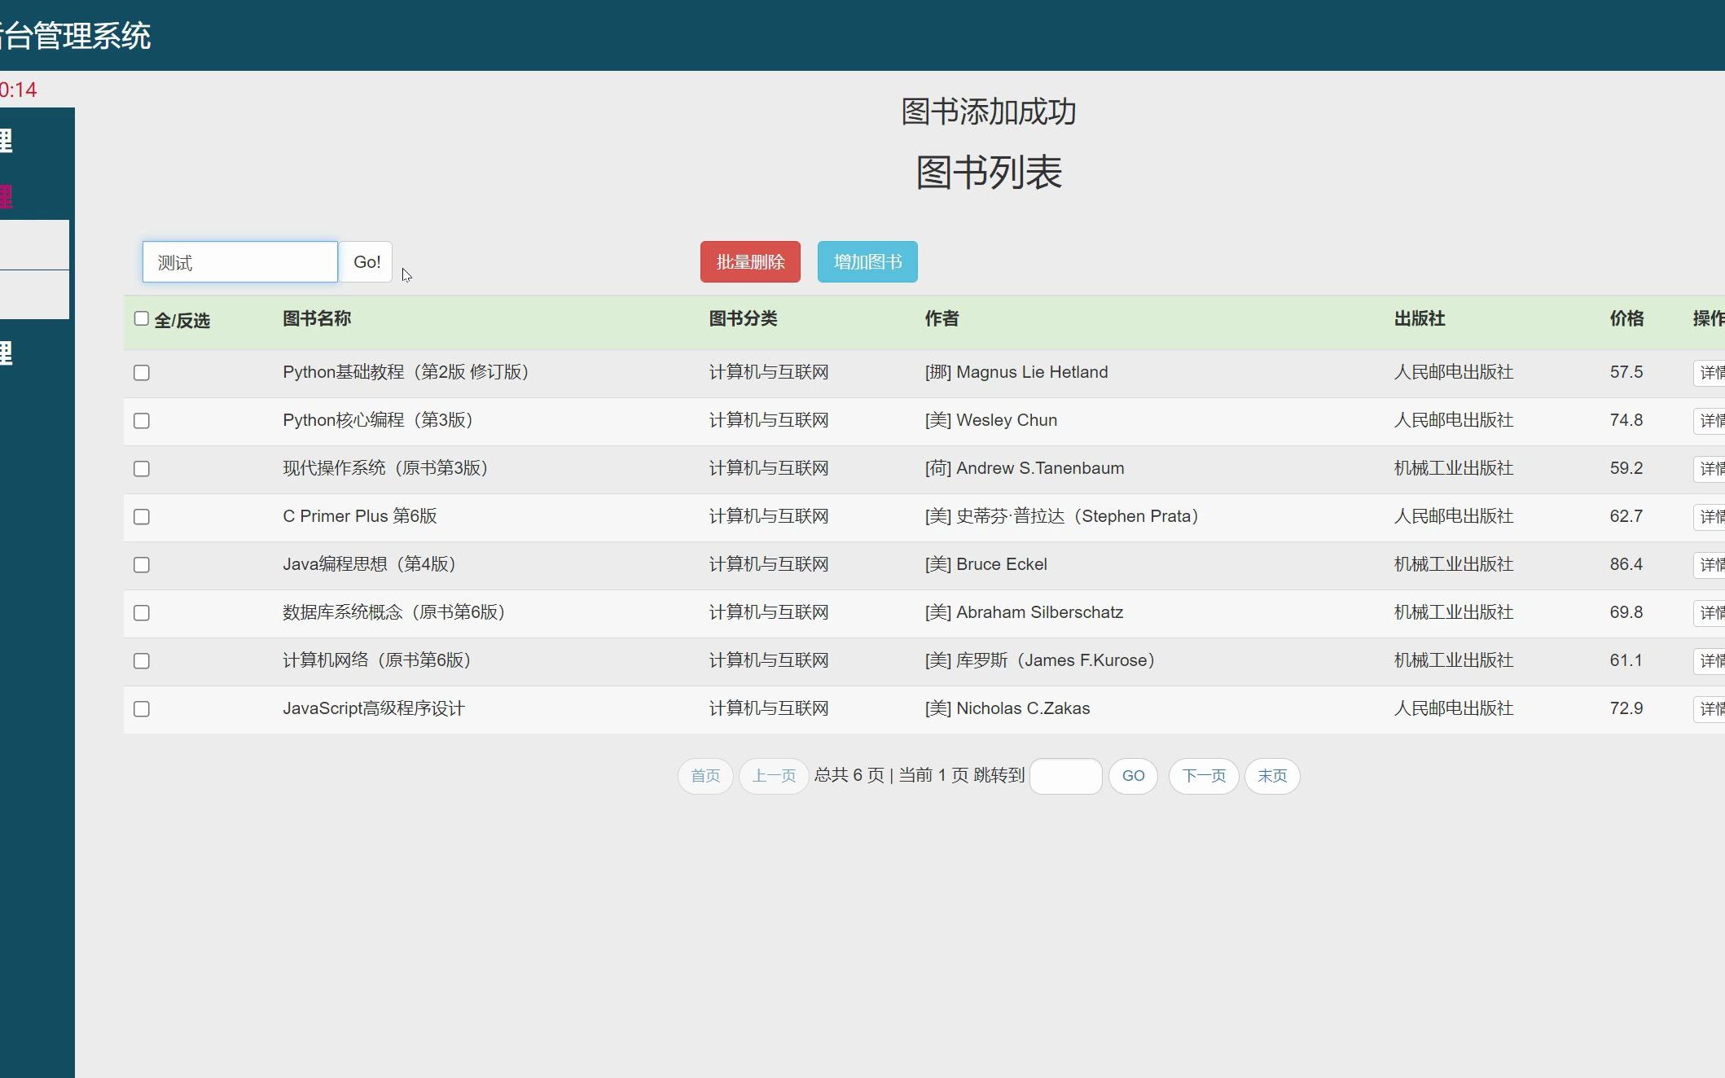Image resolution: width=1725 pixels, height=1078 pixels.
Task: Select Java编程思想 row checkbox
Action: [x=142, y=565]
